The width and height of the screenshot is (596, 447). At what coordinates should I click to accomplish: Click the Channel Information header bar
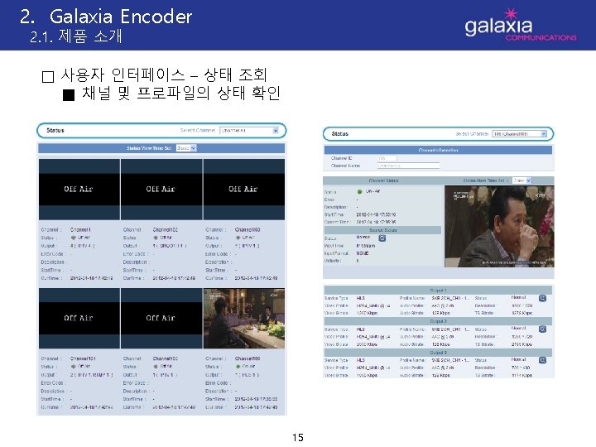[438, 150]
